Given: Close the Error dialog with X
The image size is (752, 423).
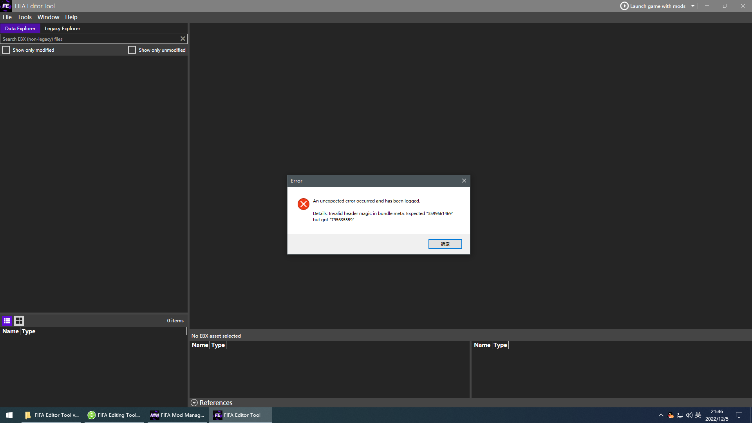Looking at the screenshot, I should coord(464,181).
